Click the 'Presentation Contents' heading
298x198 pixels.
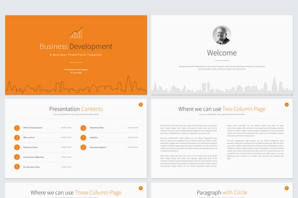[x=76, y=109]
